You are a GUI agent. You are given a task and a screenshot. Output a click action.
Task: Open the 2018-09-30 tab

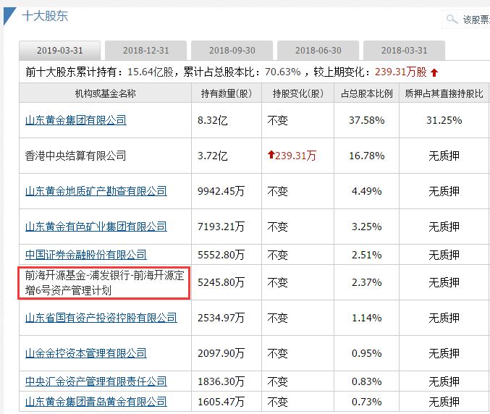(x=232, y=51)
